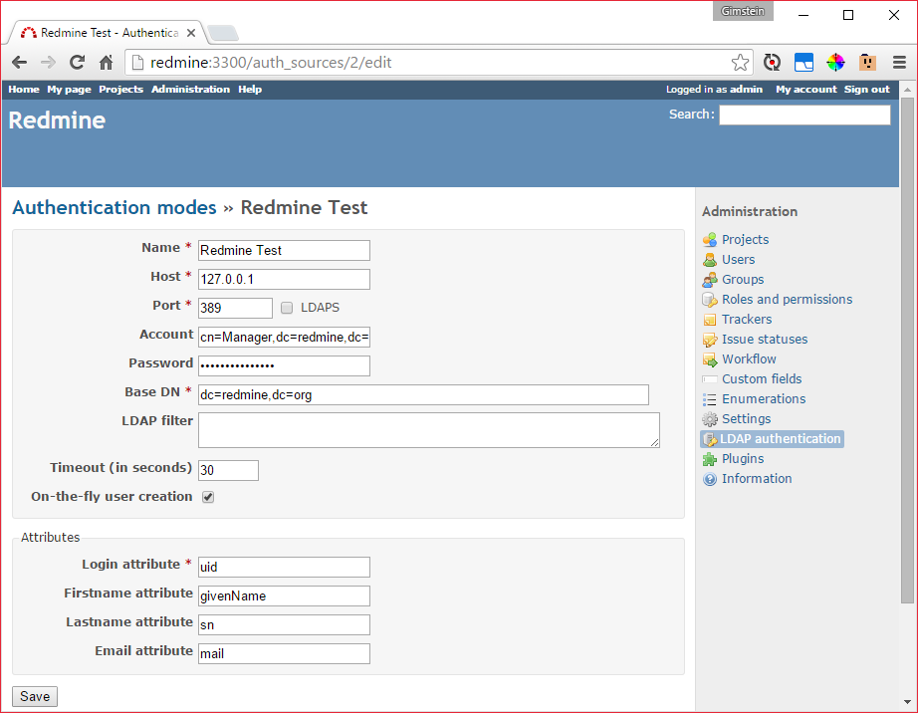Focus the Base DN field
This screenshot has width=918, height=713.
(423, 394)
